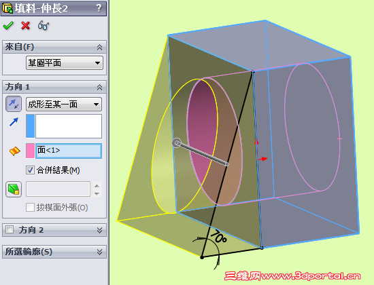Click the blue direction of extrusion arrow icon
Image resolution: width=374 pixels, height=285 pixels.
point(14,122)
